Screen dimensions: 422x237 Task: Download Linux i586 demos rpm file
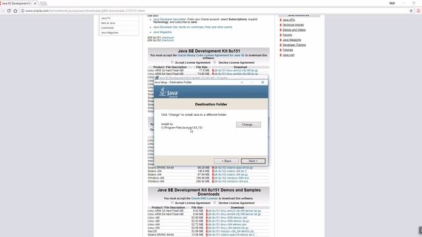click(x=227, y=218)
